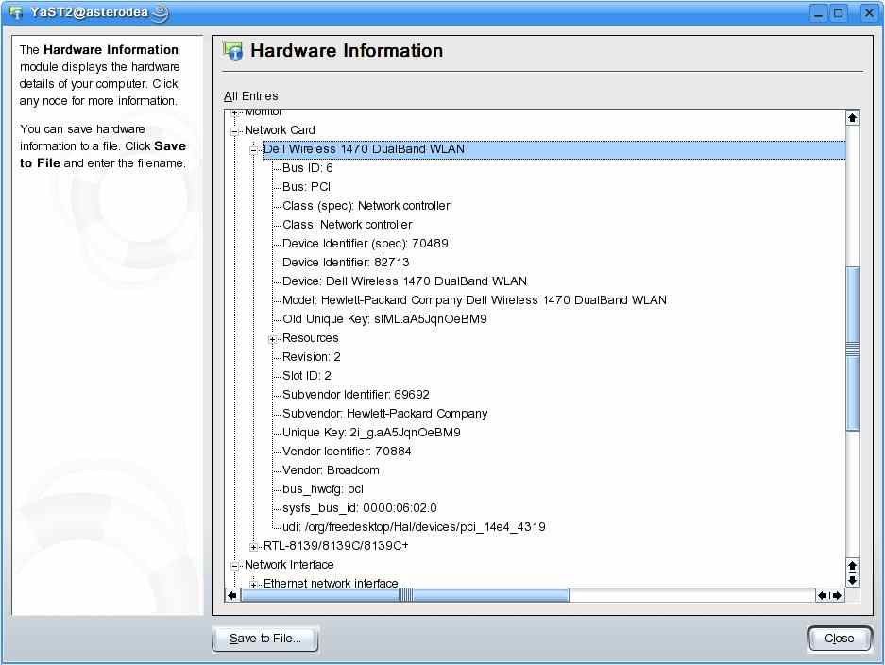885x665 pixels.
Task: Collapse Dell Wireless 1470 DualBand WLAN node
Action: (x=253, y=150)
